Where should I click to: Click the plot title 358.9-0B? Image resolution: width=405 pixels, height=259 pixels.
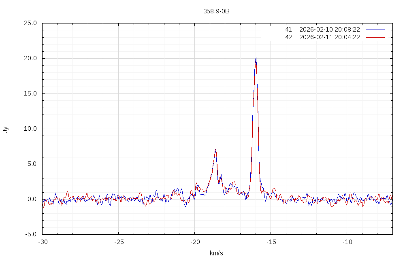pyautogui.click(x=216, y=11)
